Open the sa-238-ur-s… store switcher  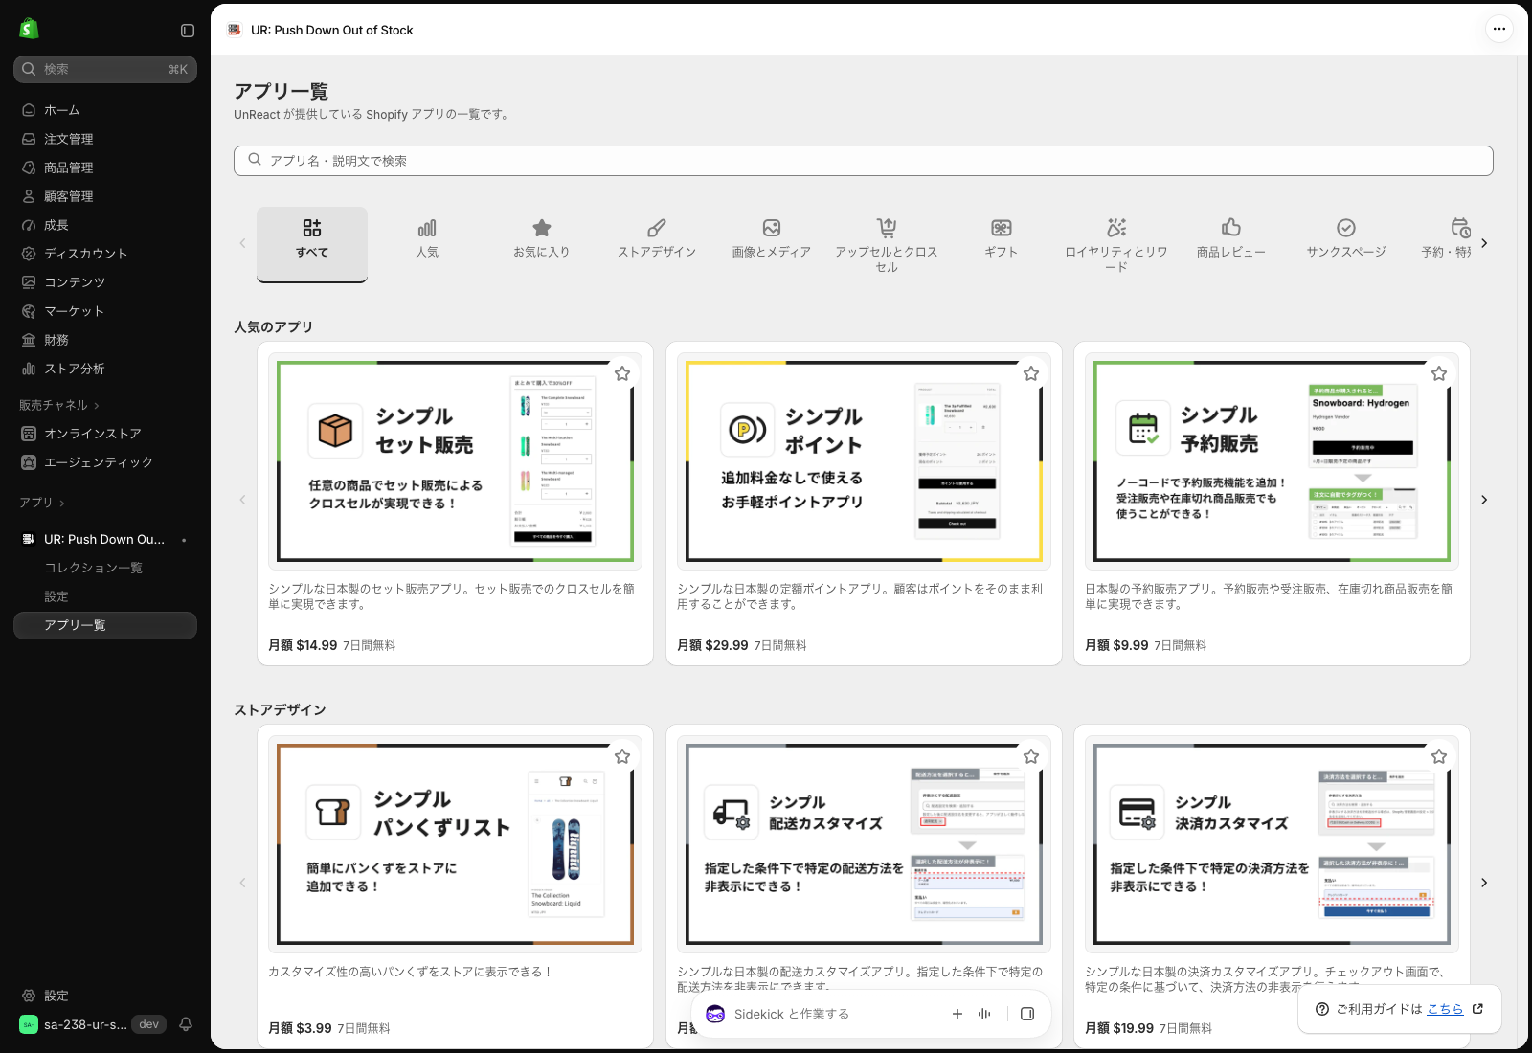point(92,1024)
